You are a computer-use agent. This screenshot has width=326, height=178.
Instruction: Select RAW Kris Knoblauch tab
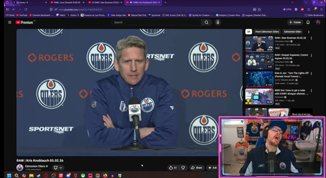(x=143, y=2)
